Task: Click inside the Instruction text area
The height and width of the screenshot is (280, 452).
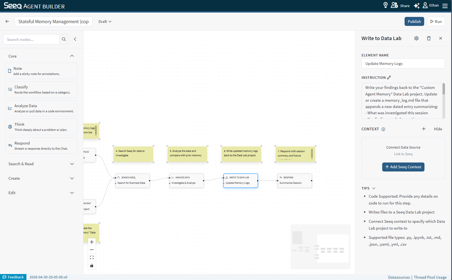Action: click(x=402, y=101)
